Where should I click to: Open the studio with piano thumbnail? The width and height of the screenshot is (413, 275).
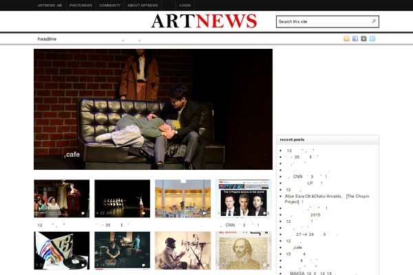(123, 250)
